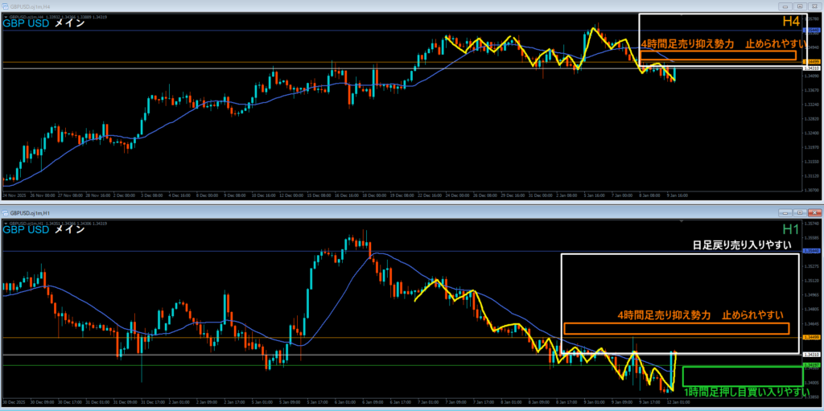Select the '1時間足押し目買い入りやすい' green text label
824x411 pixels.
click(x=746, y=392)
